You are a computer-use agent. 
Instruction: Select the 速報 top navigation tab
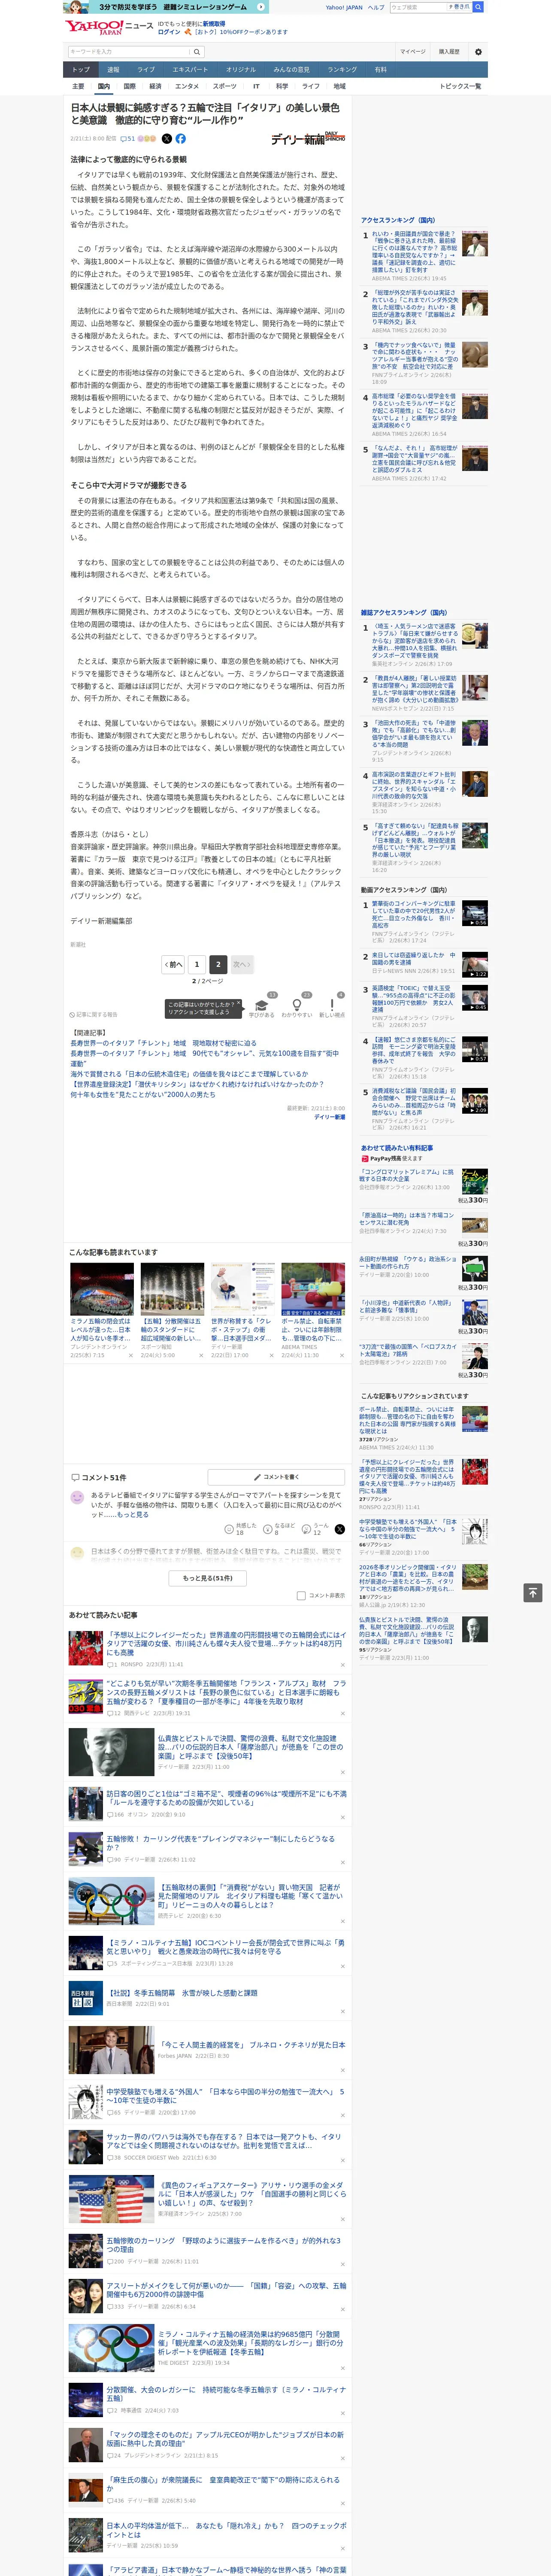tap(113, 70)
